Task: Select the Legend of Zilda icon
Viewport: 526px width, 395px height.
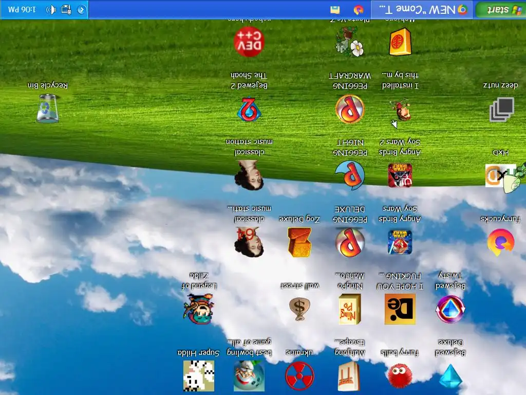Action: [199, 309]
